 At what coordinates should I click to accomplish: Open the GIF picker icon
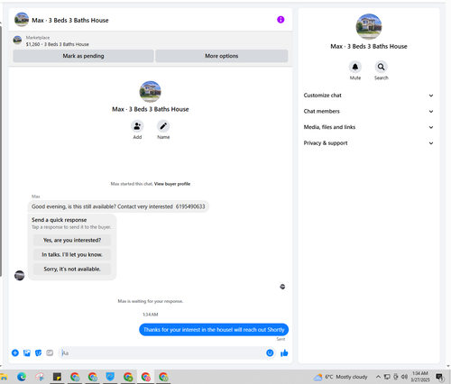[x=50, y=352]
